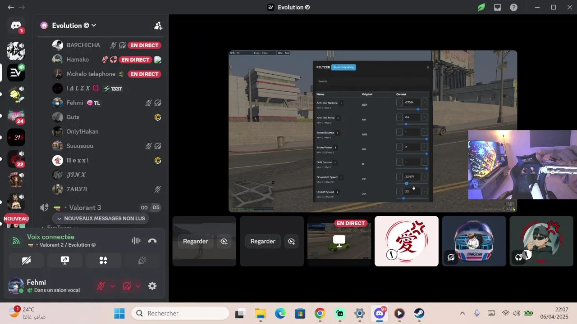Select user JINX in voice list

pos(76,175)
